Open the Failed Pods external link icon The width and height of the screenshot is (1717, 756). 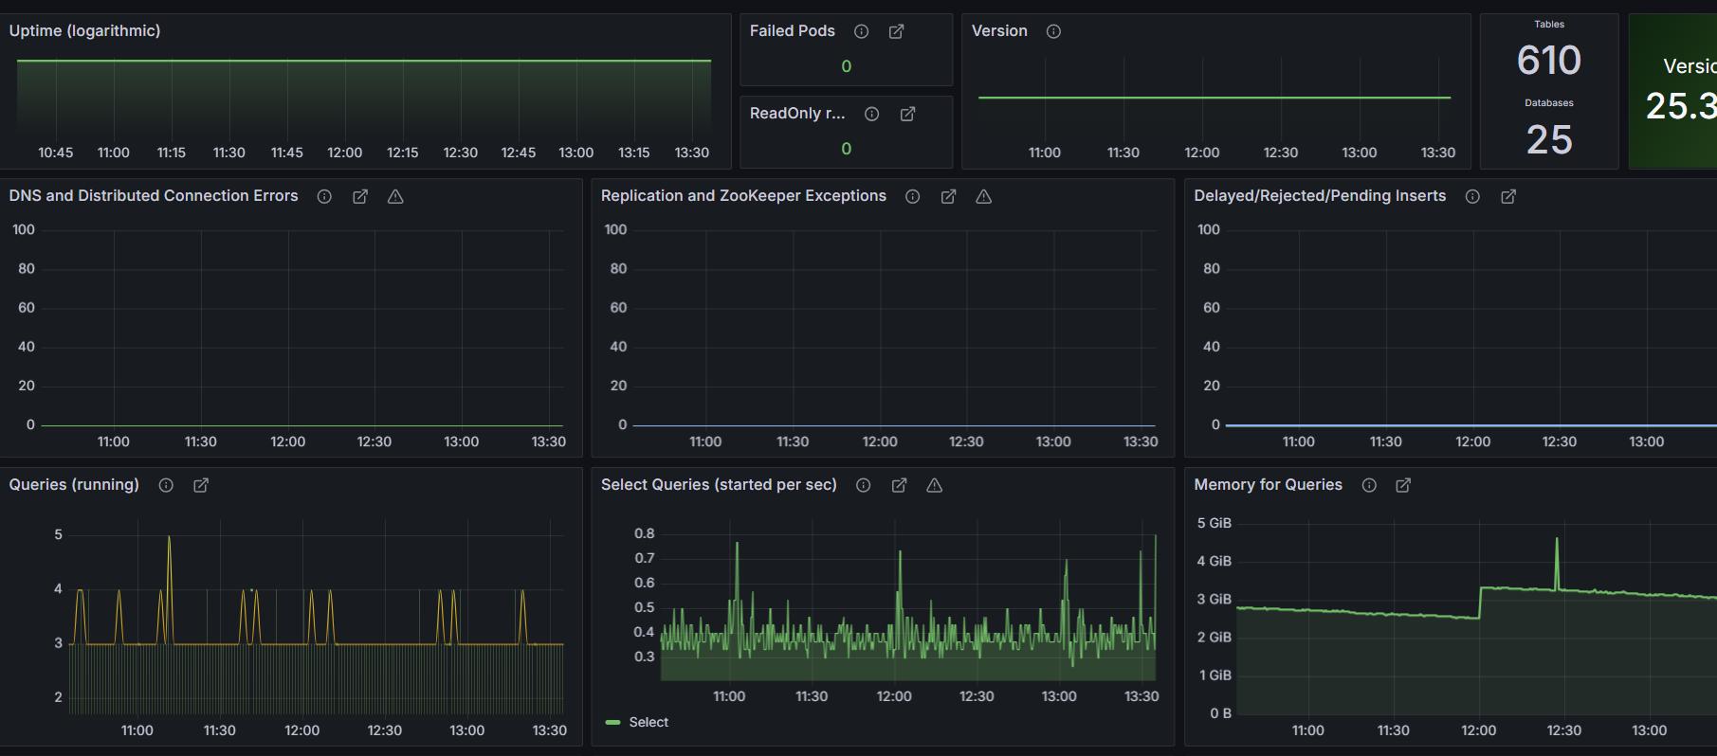click(x=896, y=31)
